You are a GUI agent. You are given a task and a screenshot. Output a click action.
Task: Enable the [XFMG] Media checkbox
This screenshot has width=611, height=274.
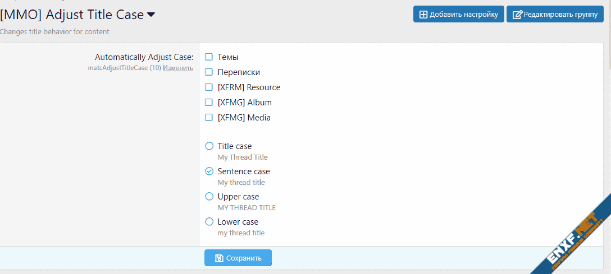pos(209,118)
